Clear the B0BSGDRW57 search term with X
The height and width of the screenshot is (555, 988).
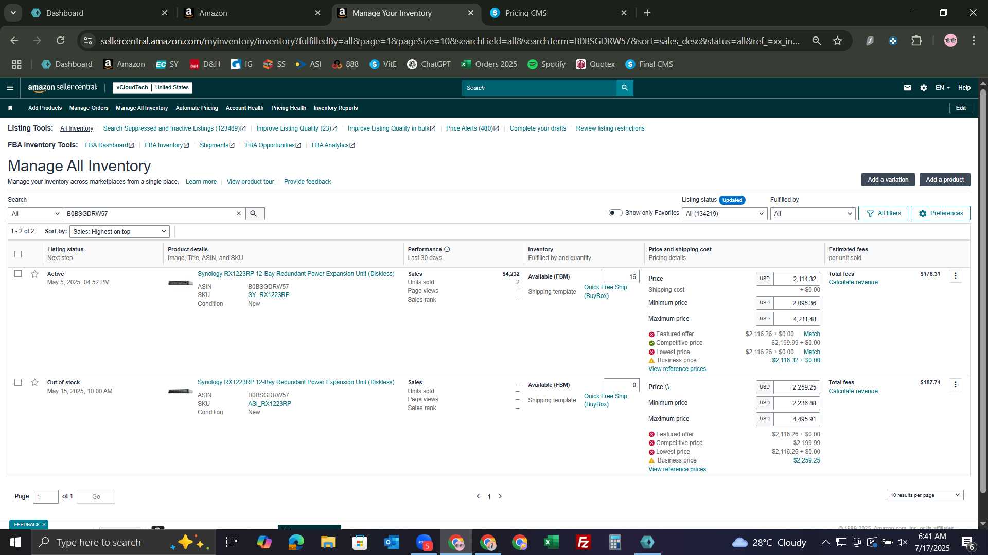pos(239,213)
